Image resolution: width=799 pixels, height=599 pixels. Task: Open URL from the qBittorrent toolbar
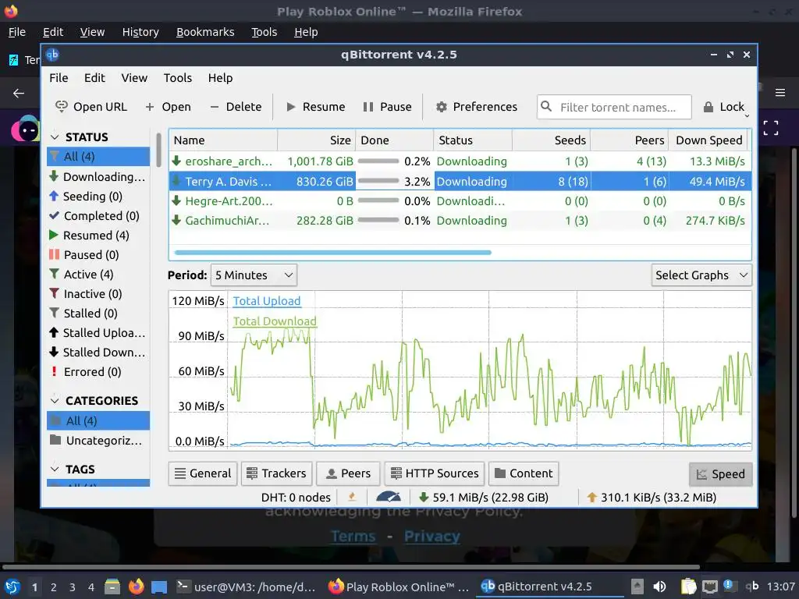click(x=91, y=107)
